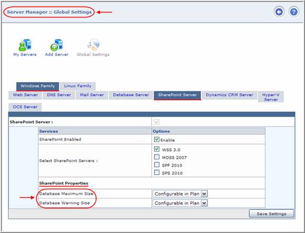Tick the SPS 2010 checkbox
The height and width of the screenshot is (233, 305).
coord(157,172)
